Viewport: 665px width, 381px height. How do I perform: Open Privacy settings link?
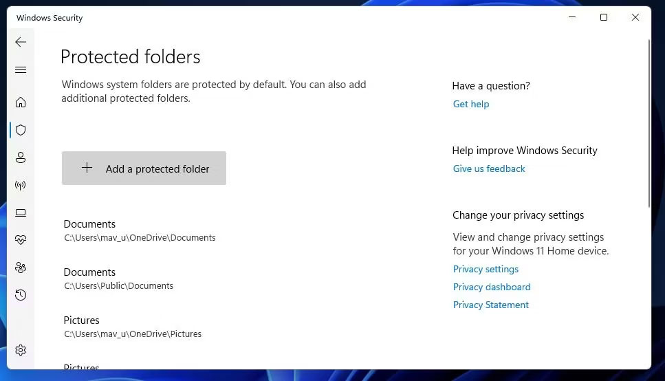click(486, 269)
